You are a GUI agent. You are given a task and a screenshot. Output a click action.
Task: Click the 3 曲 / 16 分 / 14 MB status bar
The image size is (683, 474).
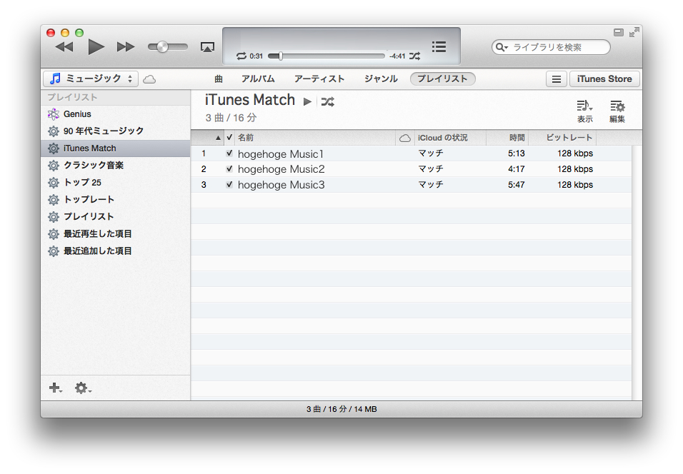(x=341, y=409)
